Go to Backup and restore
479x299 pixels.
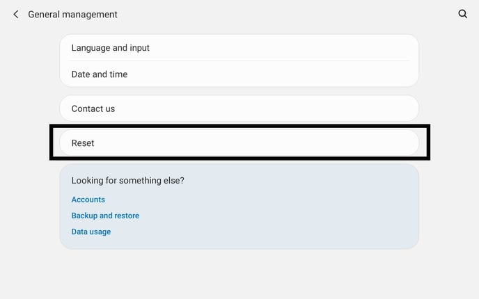point(105,216)
